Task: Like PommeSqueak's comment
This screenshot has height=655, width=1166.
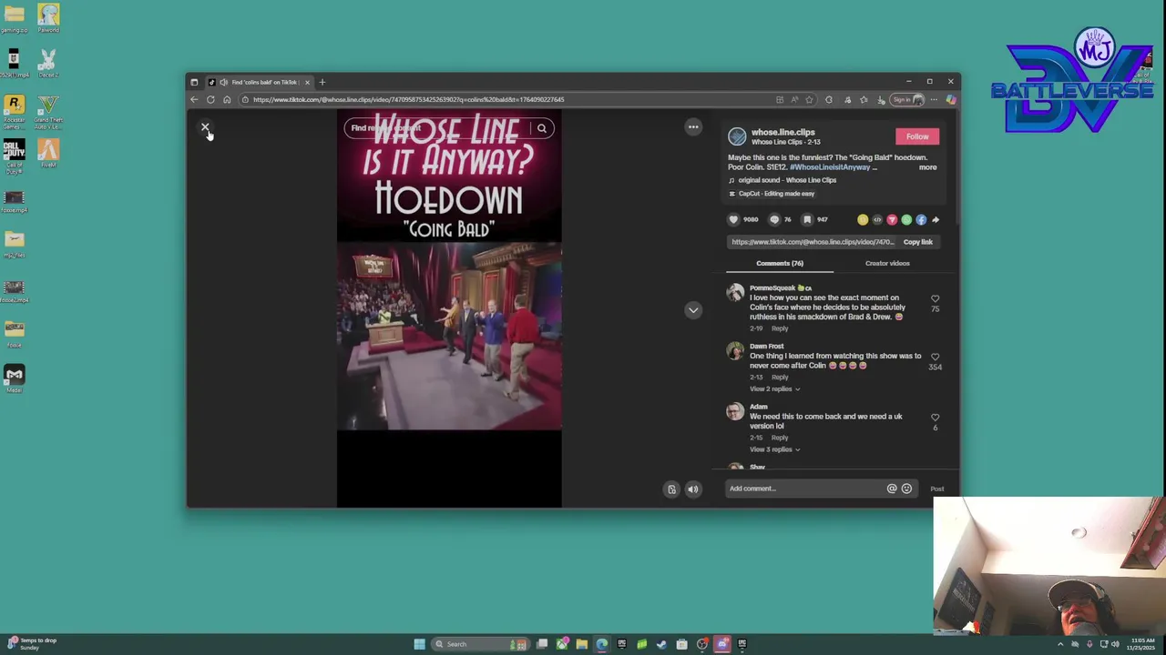Action: (935, 298)
